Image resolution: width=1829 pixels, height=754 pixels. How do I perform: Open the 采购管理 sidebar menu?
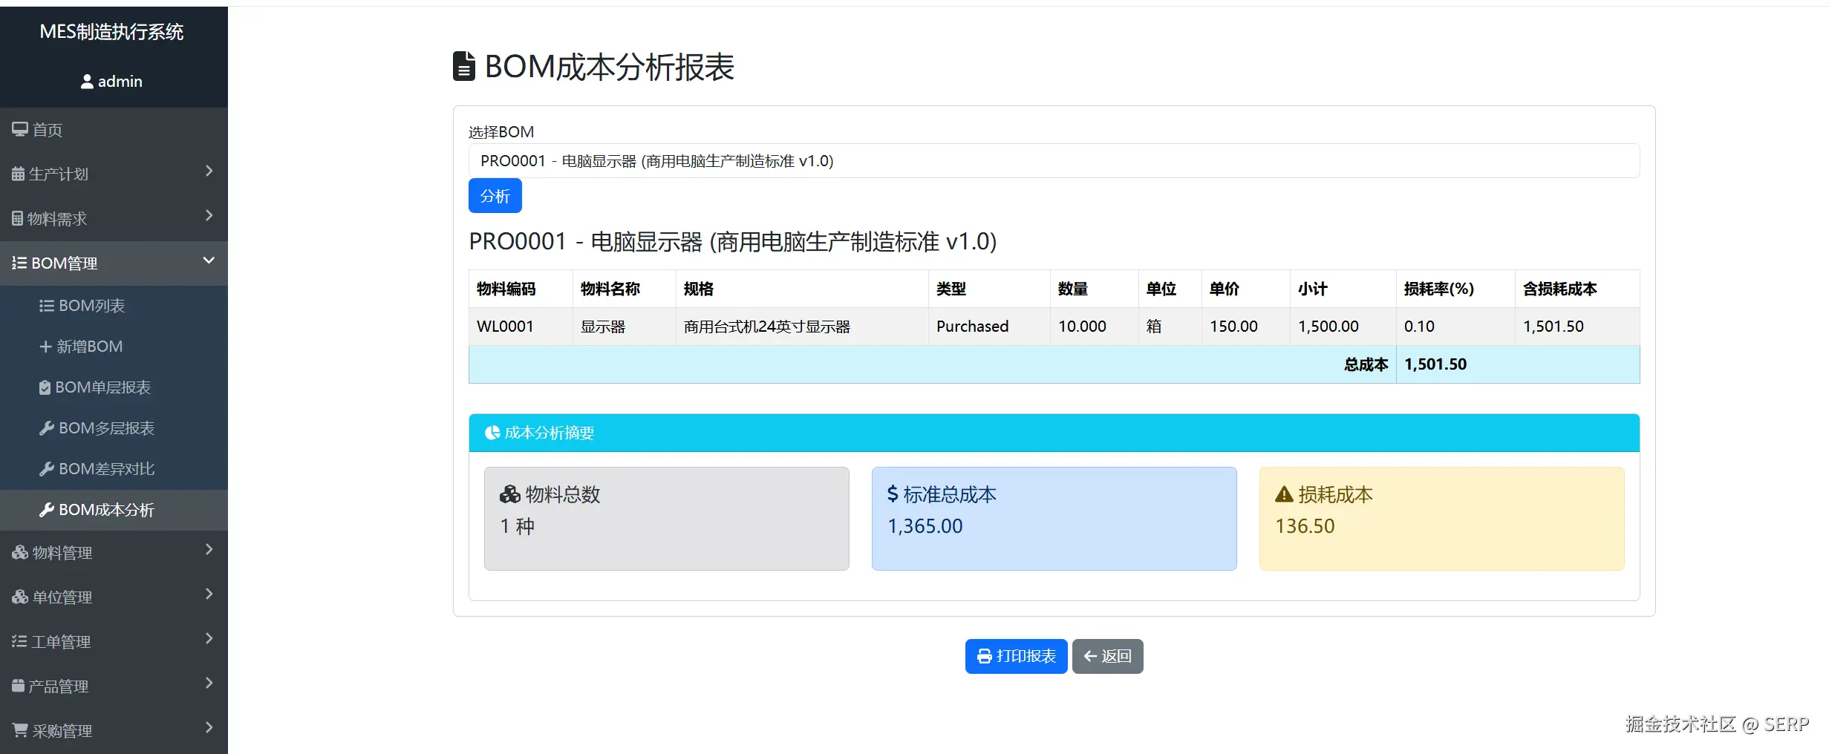114,731
